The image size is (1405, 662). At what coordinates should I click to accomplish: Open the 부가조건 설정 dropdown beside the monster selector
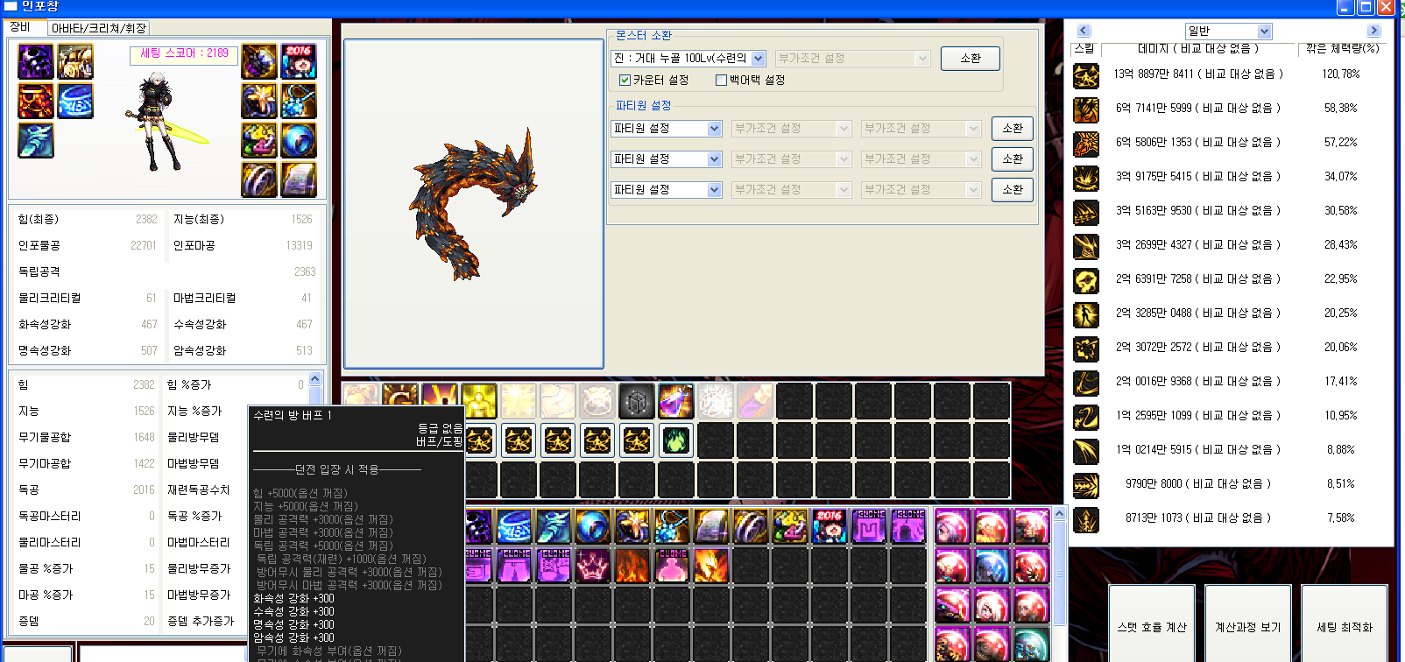[852, 58]
